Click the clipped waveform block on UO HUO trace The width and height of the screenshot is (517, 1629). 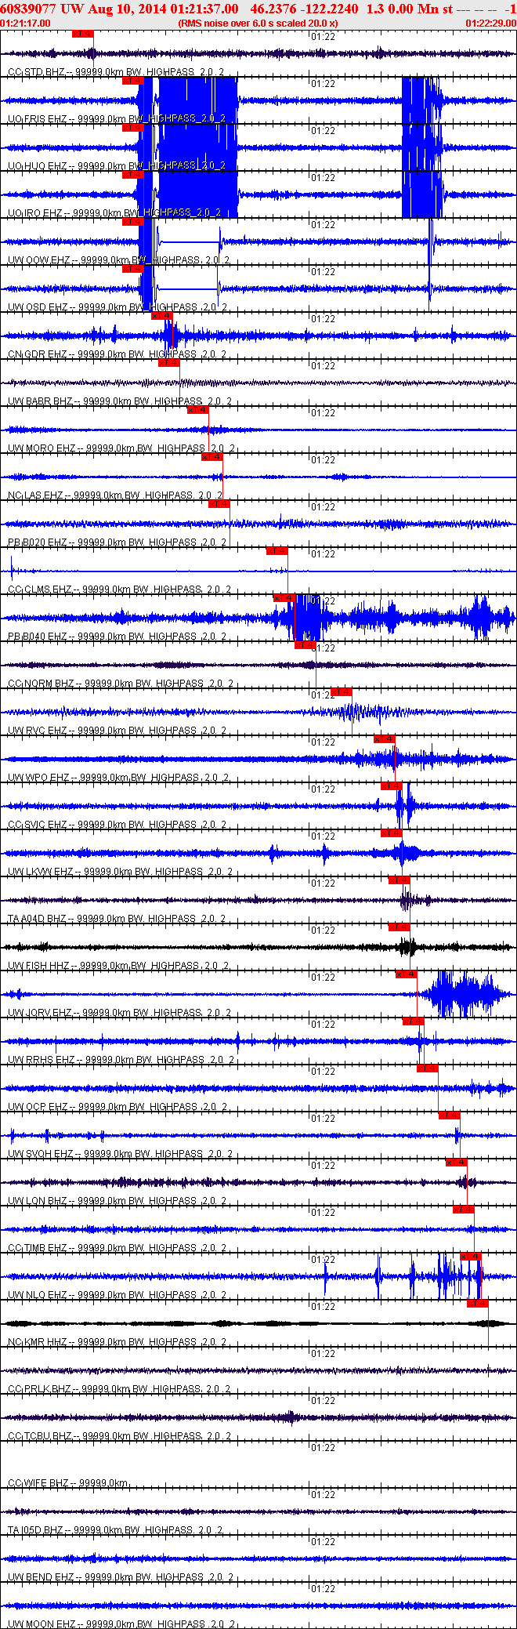pos(197,147)
